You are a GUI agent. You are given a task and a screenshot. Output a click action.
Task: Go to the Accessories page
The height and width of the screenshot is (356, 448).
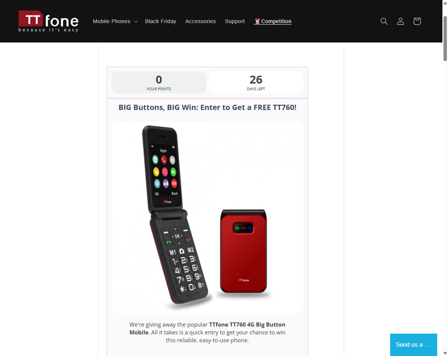pos(200,21)
